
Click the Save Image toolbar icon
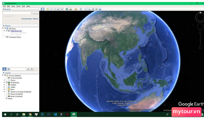point(93,9)
